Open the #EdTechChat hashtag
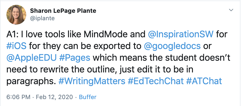 [x=156, y=81]
